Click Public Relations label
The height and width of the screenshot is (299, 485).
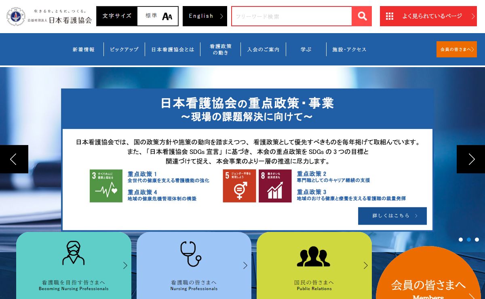click(314, 289)
